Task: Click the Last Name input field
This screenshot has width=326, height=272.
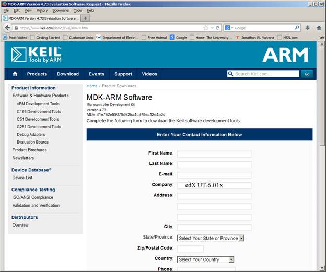Action: click(x=214, y=164)
